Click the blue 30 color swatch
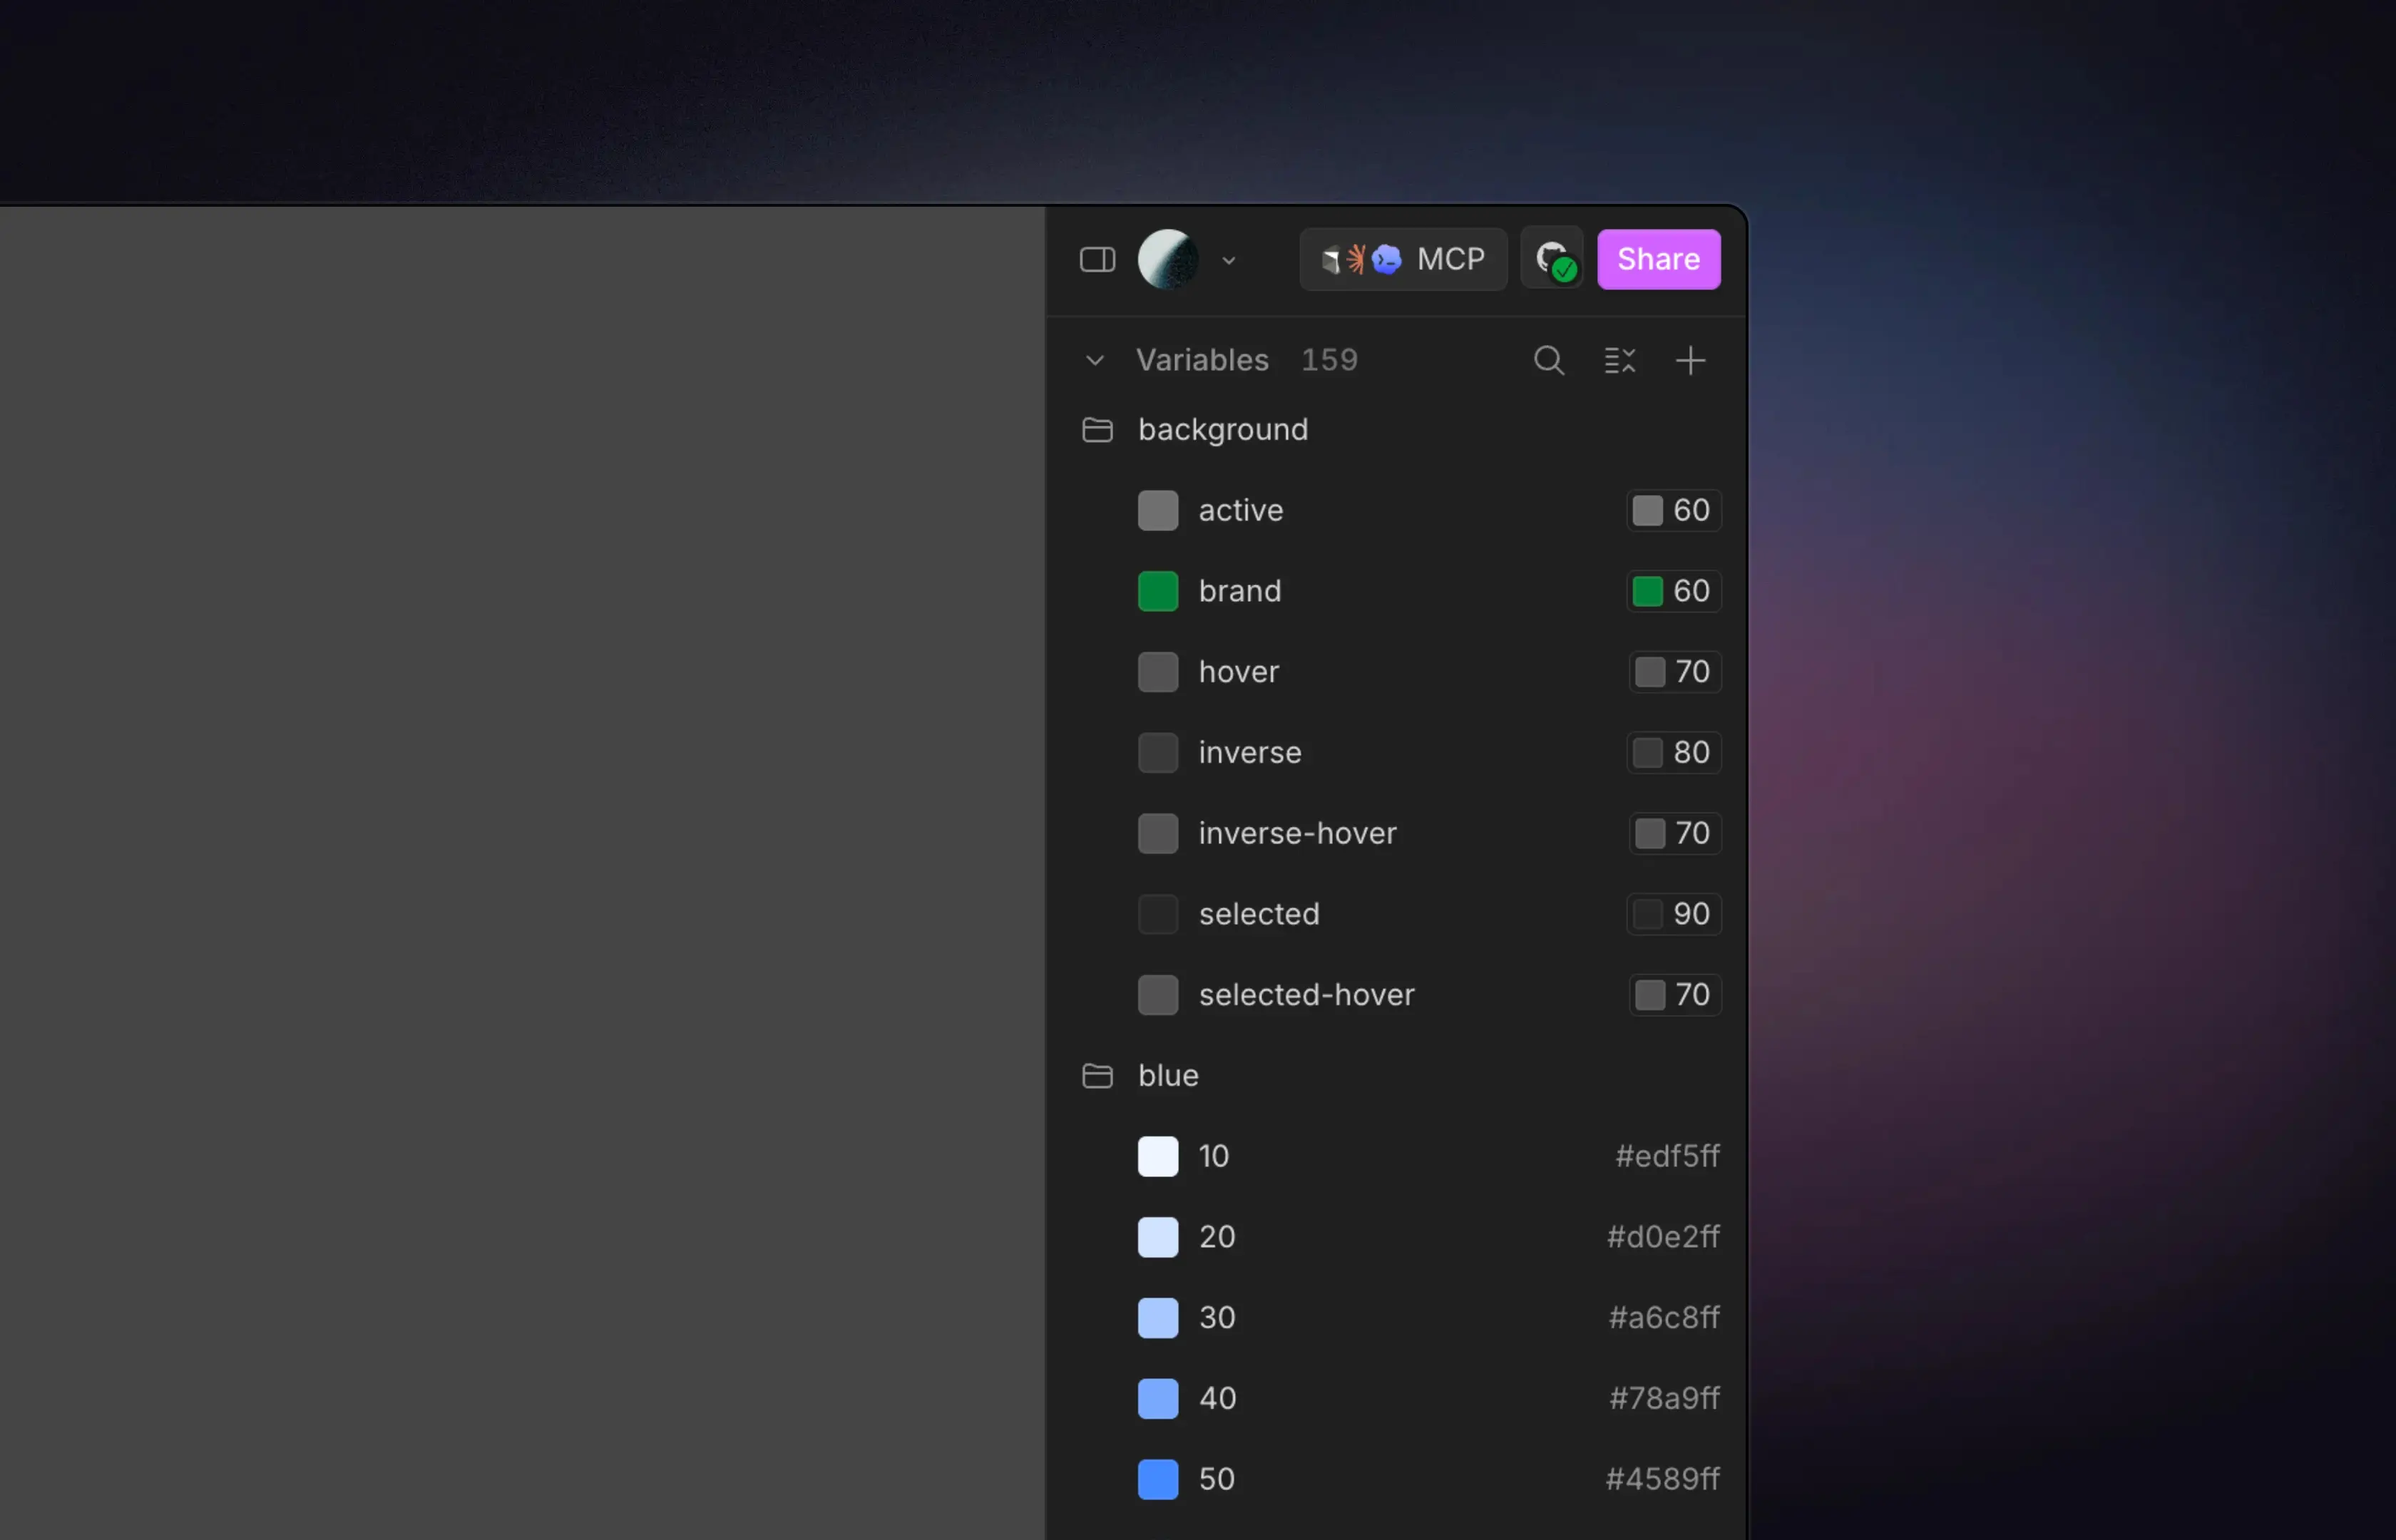 (x=1157, y=1318)
